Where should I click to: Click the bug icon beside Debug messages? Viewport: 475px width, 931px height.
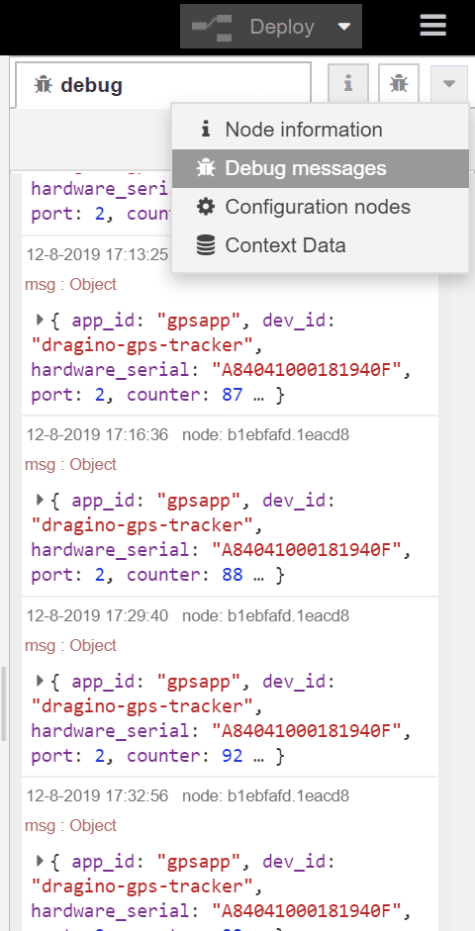[206, 168]
